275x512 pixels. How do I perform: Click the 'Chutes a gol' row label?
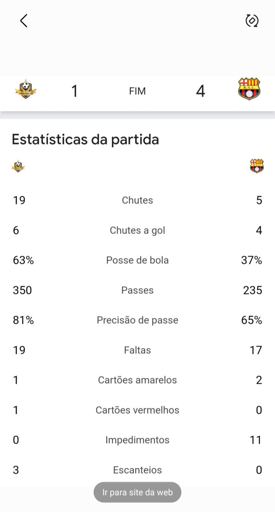[137, 231]
